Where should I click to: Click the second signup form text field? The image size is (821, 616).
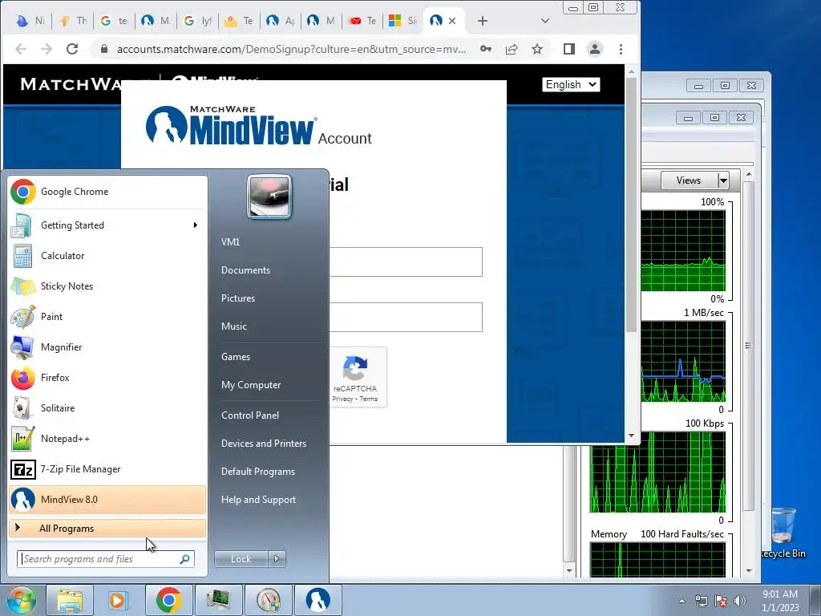pyautogui.click(x=406, y=317)
